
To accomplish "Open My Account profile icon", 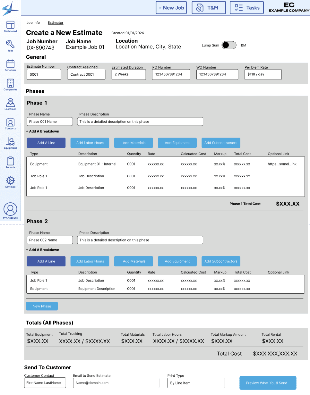I will [10, 211].
